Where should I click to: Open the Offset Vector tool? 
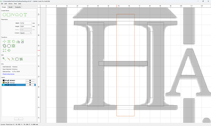(4, 46)
